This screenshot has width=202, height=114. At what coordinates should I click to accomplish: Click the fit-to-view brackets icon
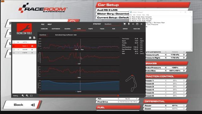[31, 96]
